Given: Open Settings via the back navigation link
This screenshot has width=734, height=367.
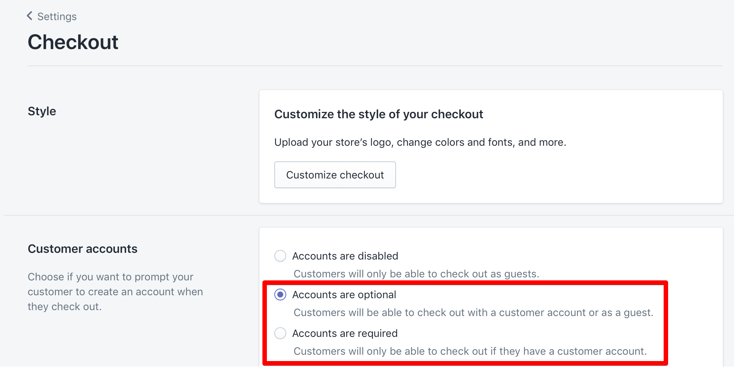Looking at the screenshot, I should click(x=57, y=16).
